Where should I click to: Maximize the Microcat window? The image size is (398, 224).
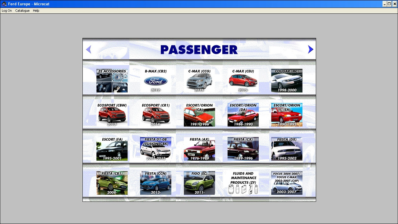click(389, 4)
